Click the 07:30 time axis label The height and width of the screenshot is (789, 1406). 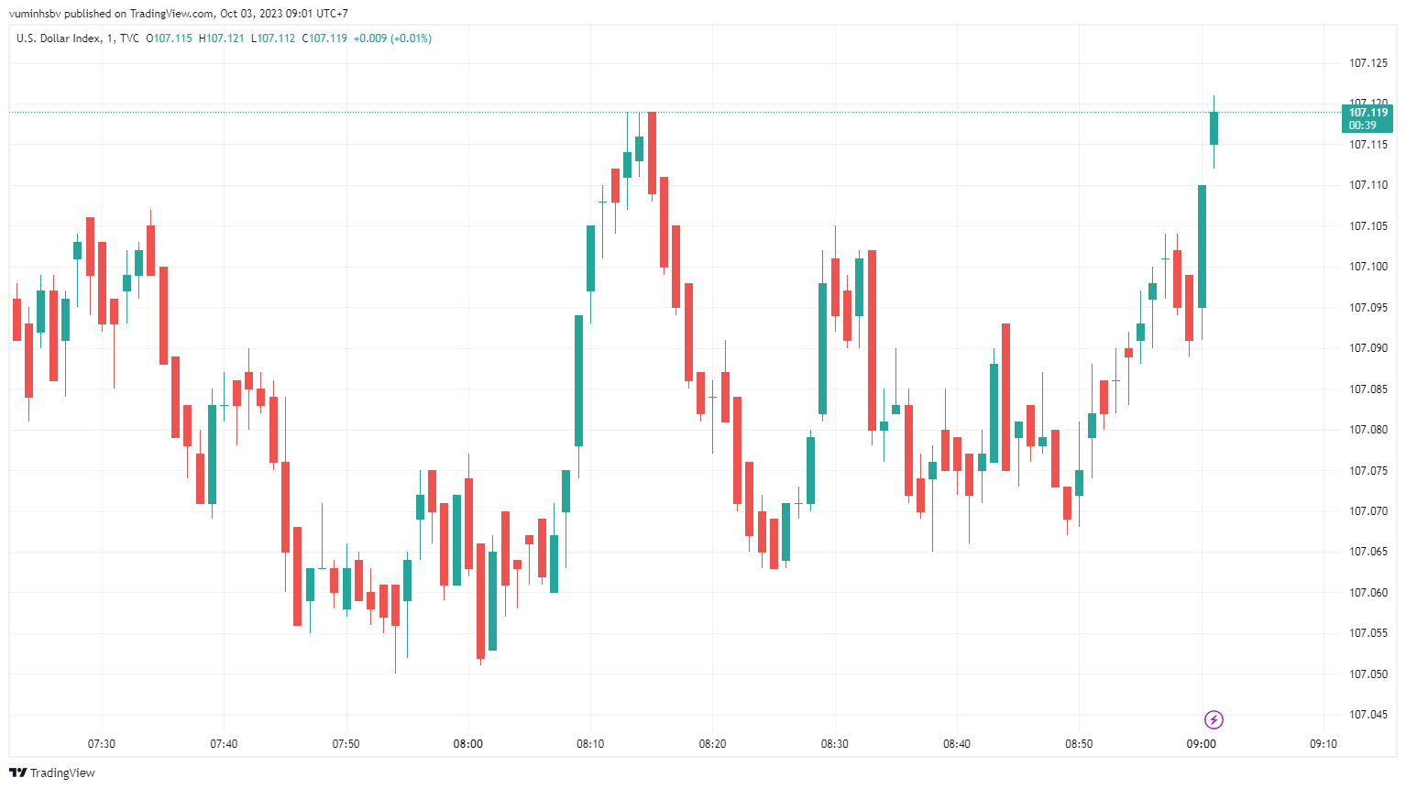tap(102, 744)
